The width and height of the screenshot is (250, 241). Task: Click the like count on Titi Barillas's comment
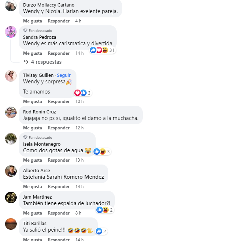point(101,231)
